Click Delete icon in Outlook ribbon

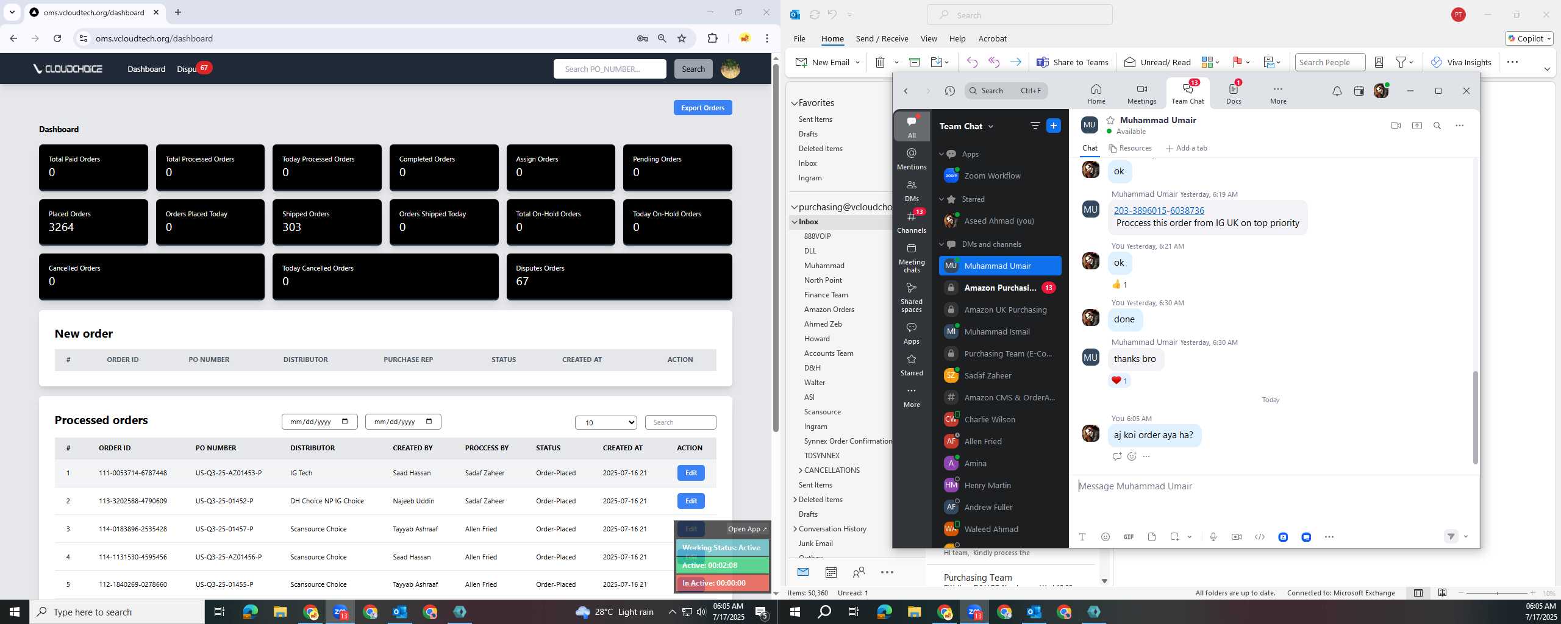pos(880,62)
